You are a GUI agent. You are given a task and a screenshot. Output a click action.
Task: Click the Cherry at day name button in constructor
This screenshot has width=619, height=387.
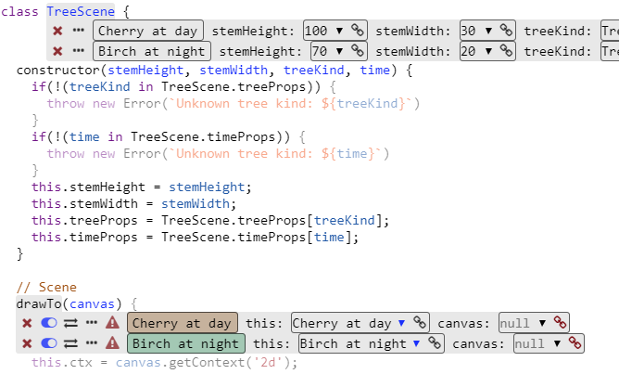148,31
